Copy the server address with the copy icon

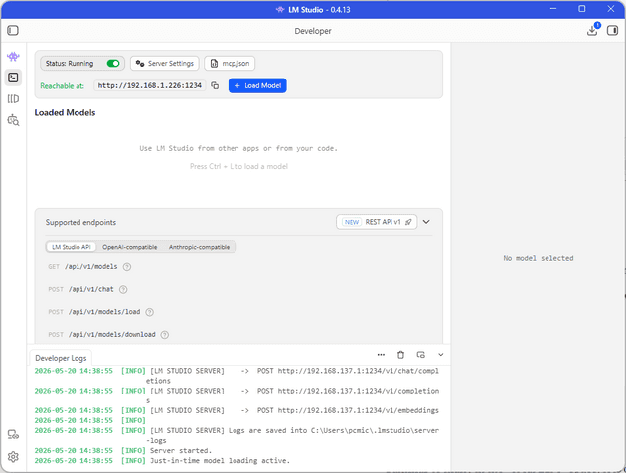coord(215,85)
